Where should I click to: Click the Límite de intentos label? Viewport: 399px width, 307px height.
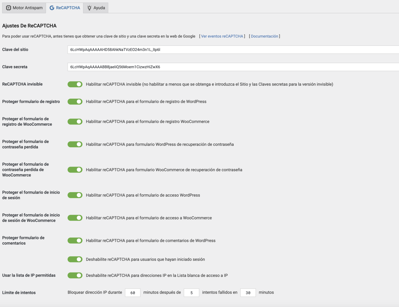click(19, 293)
